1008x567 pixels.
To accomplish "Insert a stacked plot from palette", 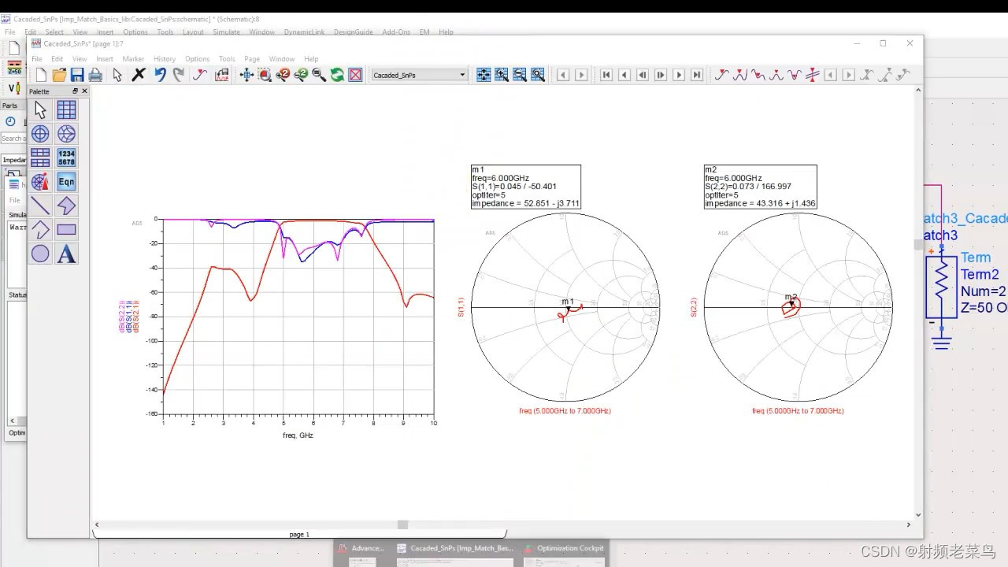I will 40,157.
